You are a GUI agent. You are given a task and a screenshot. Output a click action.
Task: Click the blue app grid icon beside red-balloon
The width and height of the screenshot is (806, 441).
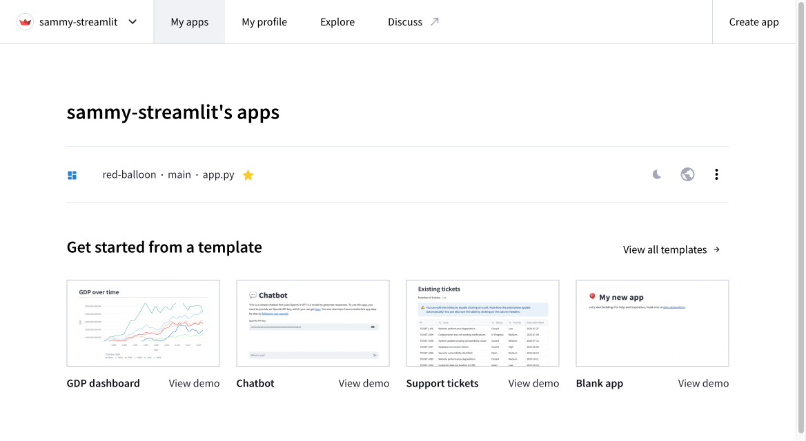pyautogui.click(x=72, y=175)
